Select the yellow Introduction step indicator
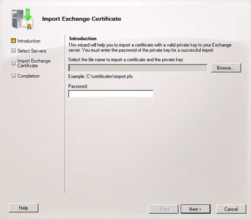251x220 pixels. pos(13,41)
